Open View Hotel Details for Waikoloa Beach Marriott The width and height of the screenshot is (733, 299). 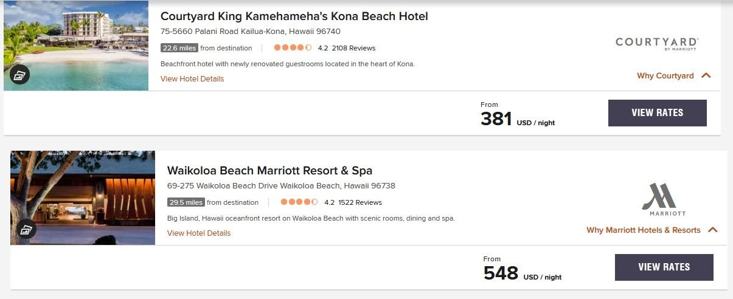pyautogui.click(x=199, y=233)
